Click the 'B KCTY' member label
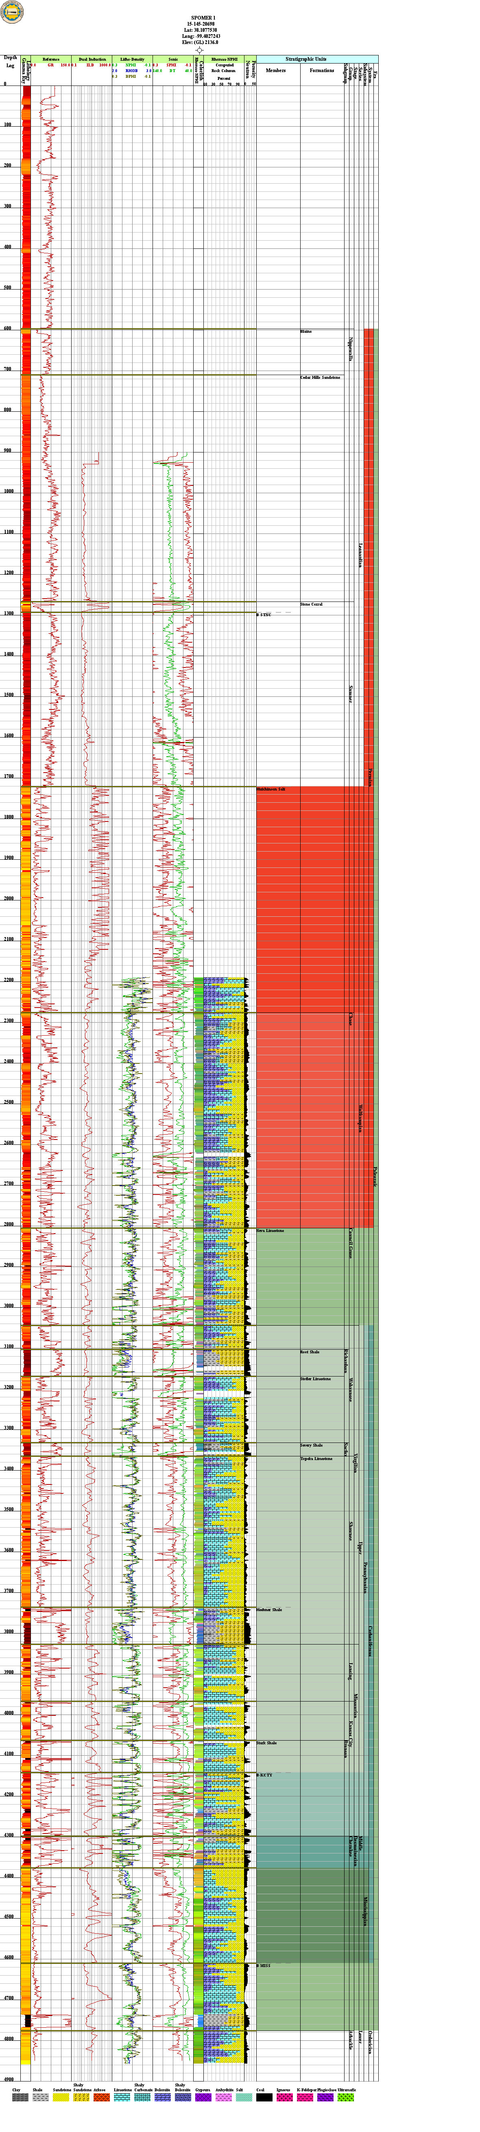This screenshot has height=2132, width=480. coord(264,1775)
